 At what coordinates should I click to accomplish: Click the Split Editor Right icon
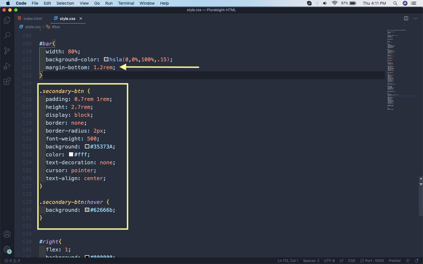406,18
